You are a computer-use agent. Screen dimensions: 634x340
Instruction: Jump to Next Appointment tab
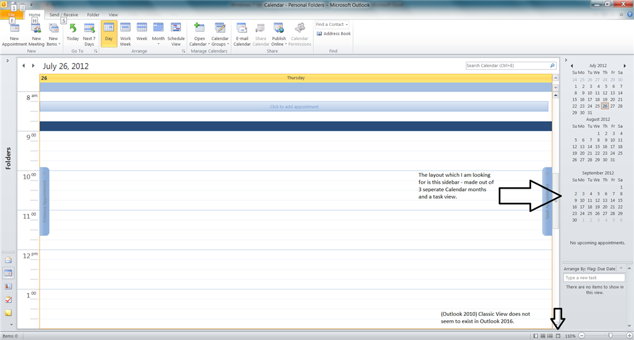[547, 201]
